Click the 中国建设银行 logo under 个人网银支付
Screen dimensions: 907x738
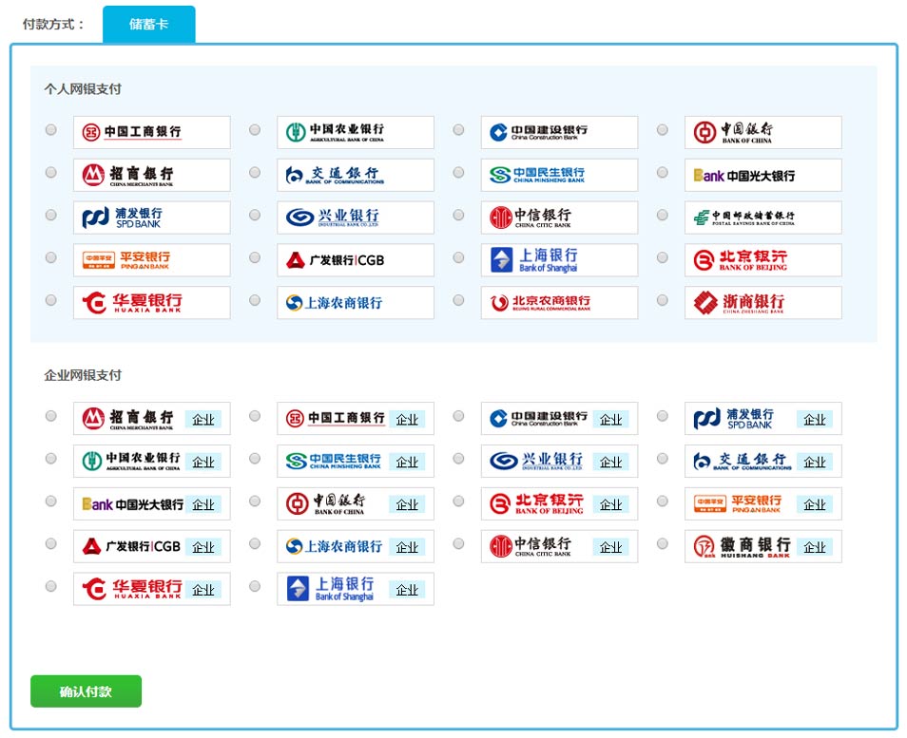tap(559, 132)
